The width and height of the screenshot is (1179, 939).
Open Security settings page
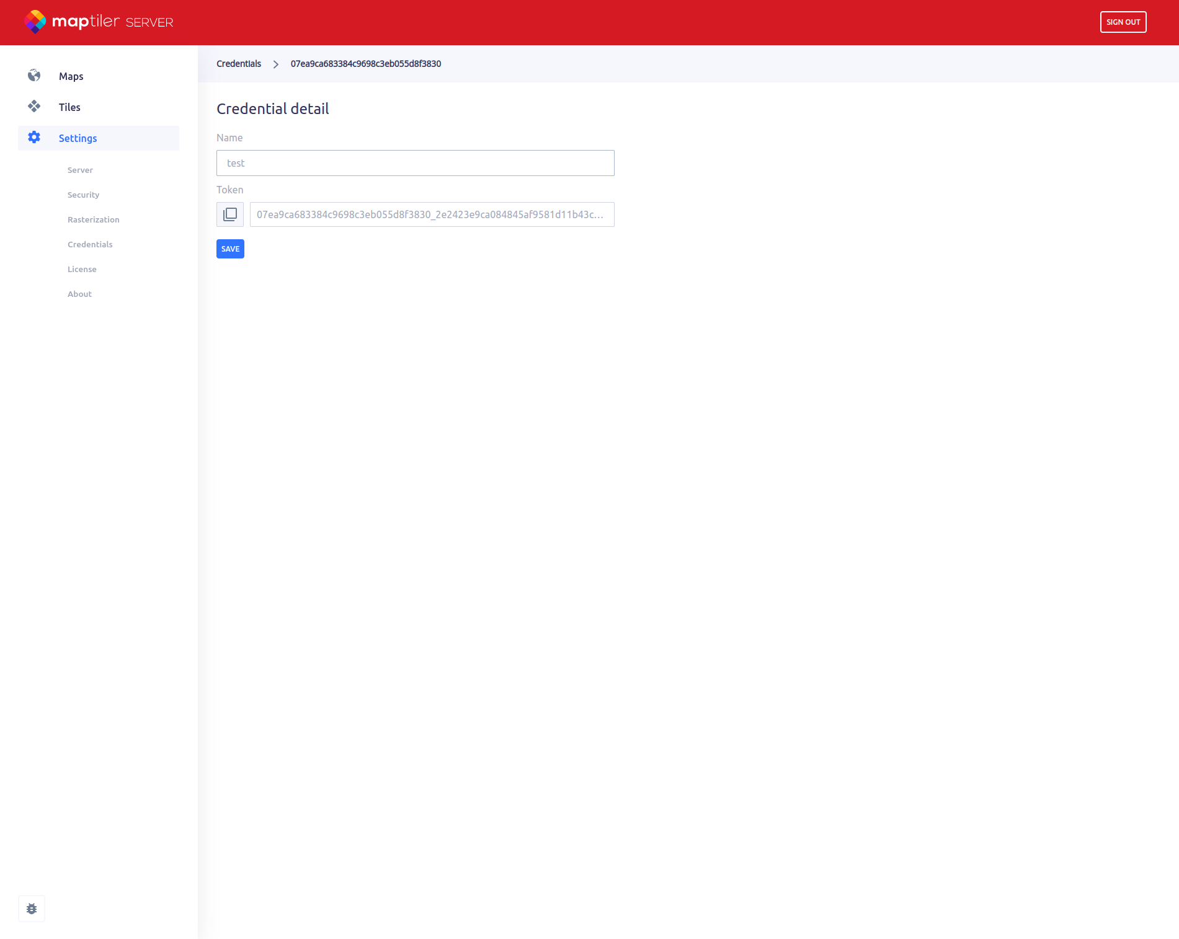pyautogui.click(x=83, y=195)
